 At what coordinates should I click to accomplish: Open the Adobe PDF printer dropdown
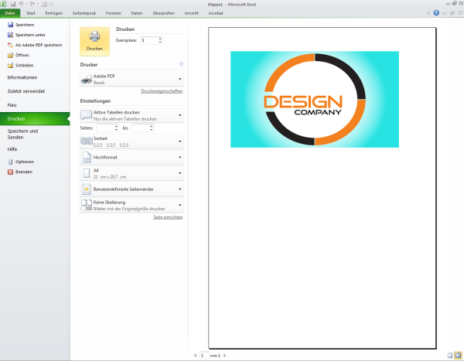pos(131,80)
